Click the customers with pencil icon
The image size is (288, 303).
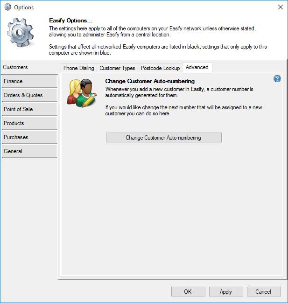point(82,93)
